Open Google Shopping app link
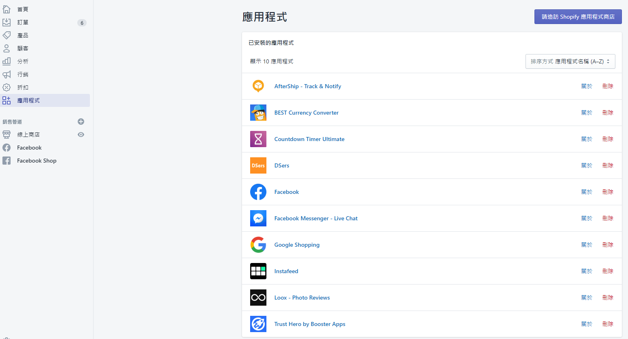Screen dimensions: 628x339 pyautogui.click(x=297, y=245)
